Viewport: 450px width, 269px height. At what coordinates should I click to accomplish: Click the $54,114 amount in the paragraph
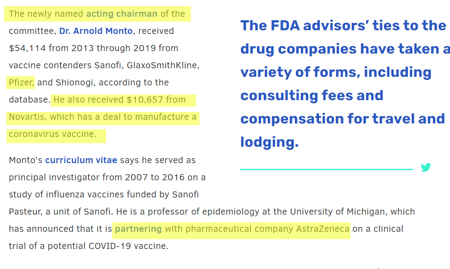click(27, 48)
